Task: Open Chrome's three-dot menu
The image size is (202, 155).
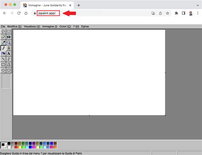Action: 198,13
